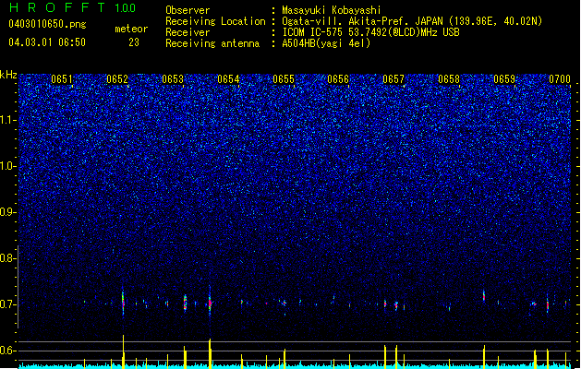Click the 0657 time marker

[x=393, y=79]
